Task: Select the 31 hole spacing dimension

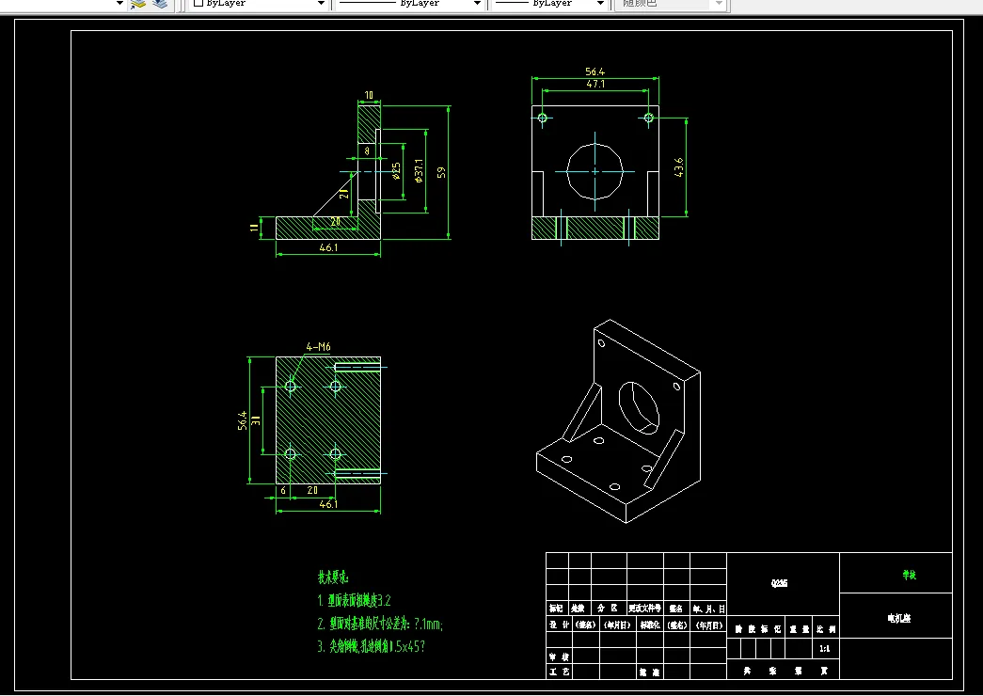Action: point(255,420)
